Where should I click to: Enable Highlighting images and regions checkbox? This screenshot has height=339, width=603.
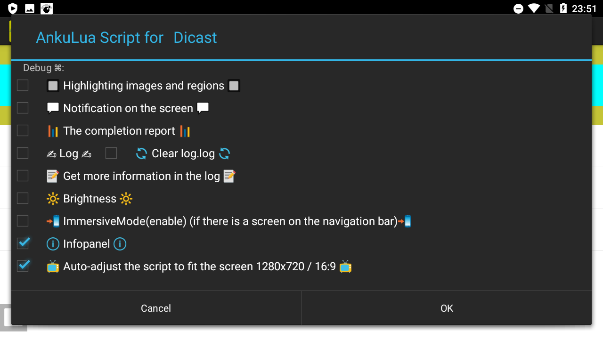pyautogui.click(x=23, y=85)
